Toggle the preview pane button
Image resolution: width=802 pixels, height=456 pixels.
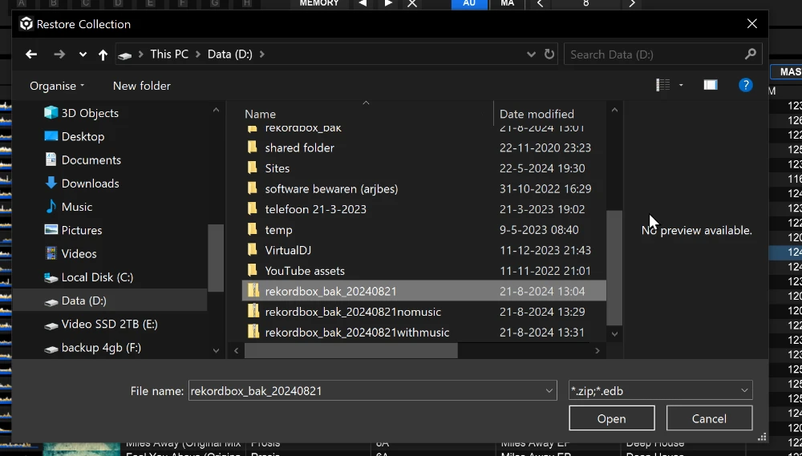711,85
